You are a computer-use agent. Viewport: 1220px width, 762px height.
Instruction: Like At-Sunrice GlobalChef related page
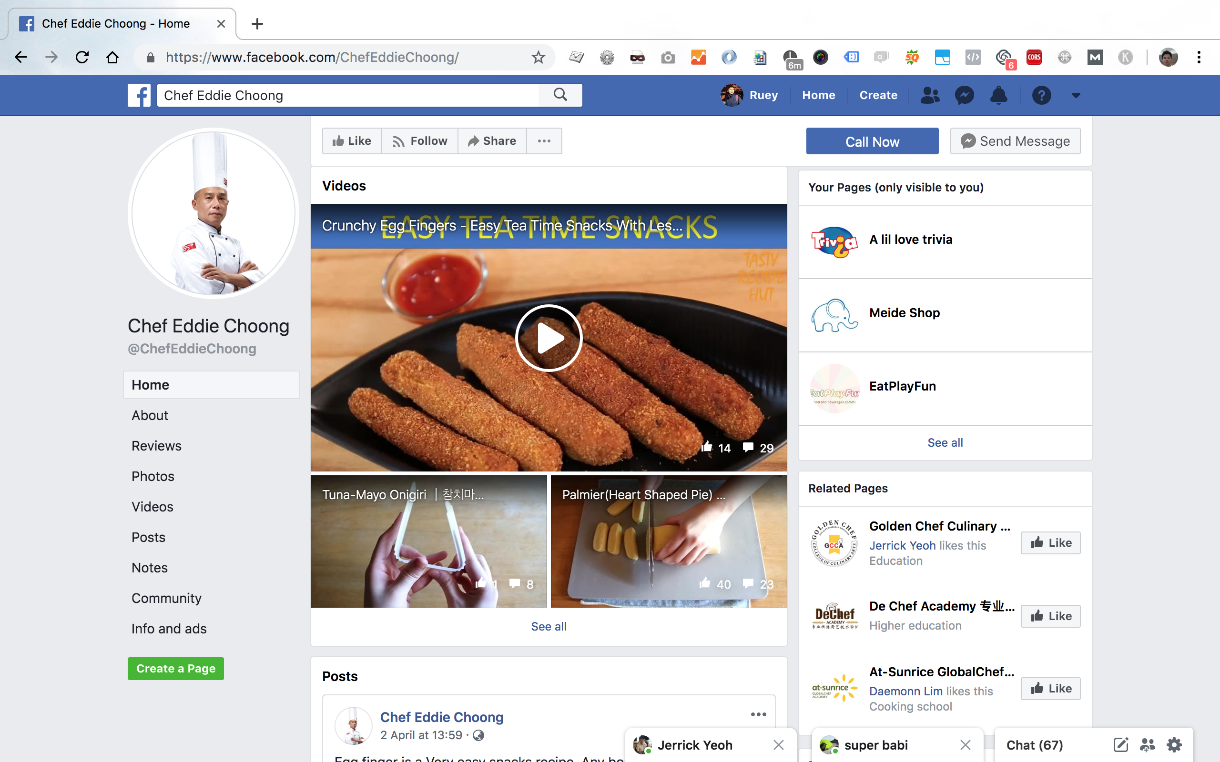click(x=1051, y=689)
